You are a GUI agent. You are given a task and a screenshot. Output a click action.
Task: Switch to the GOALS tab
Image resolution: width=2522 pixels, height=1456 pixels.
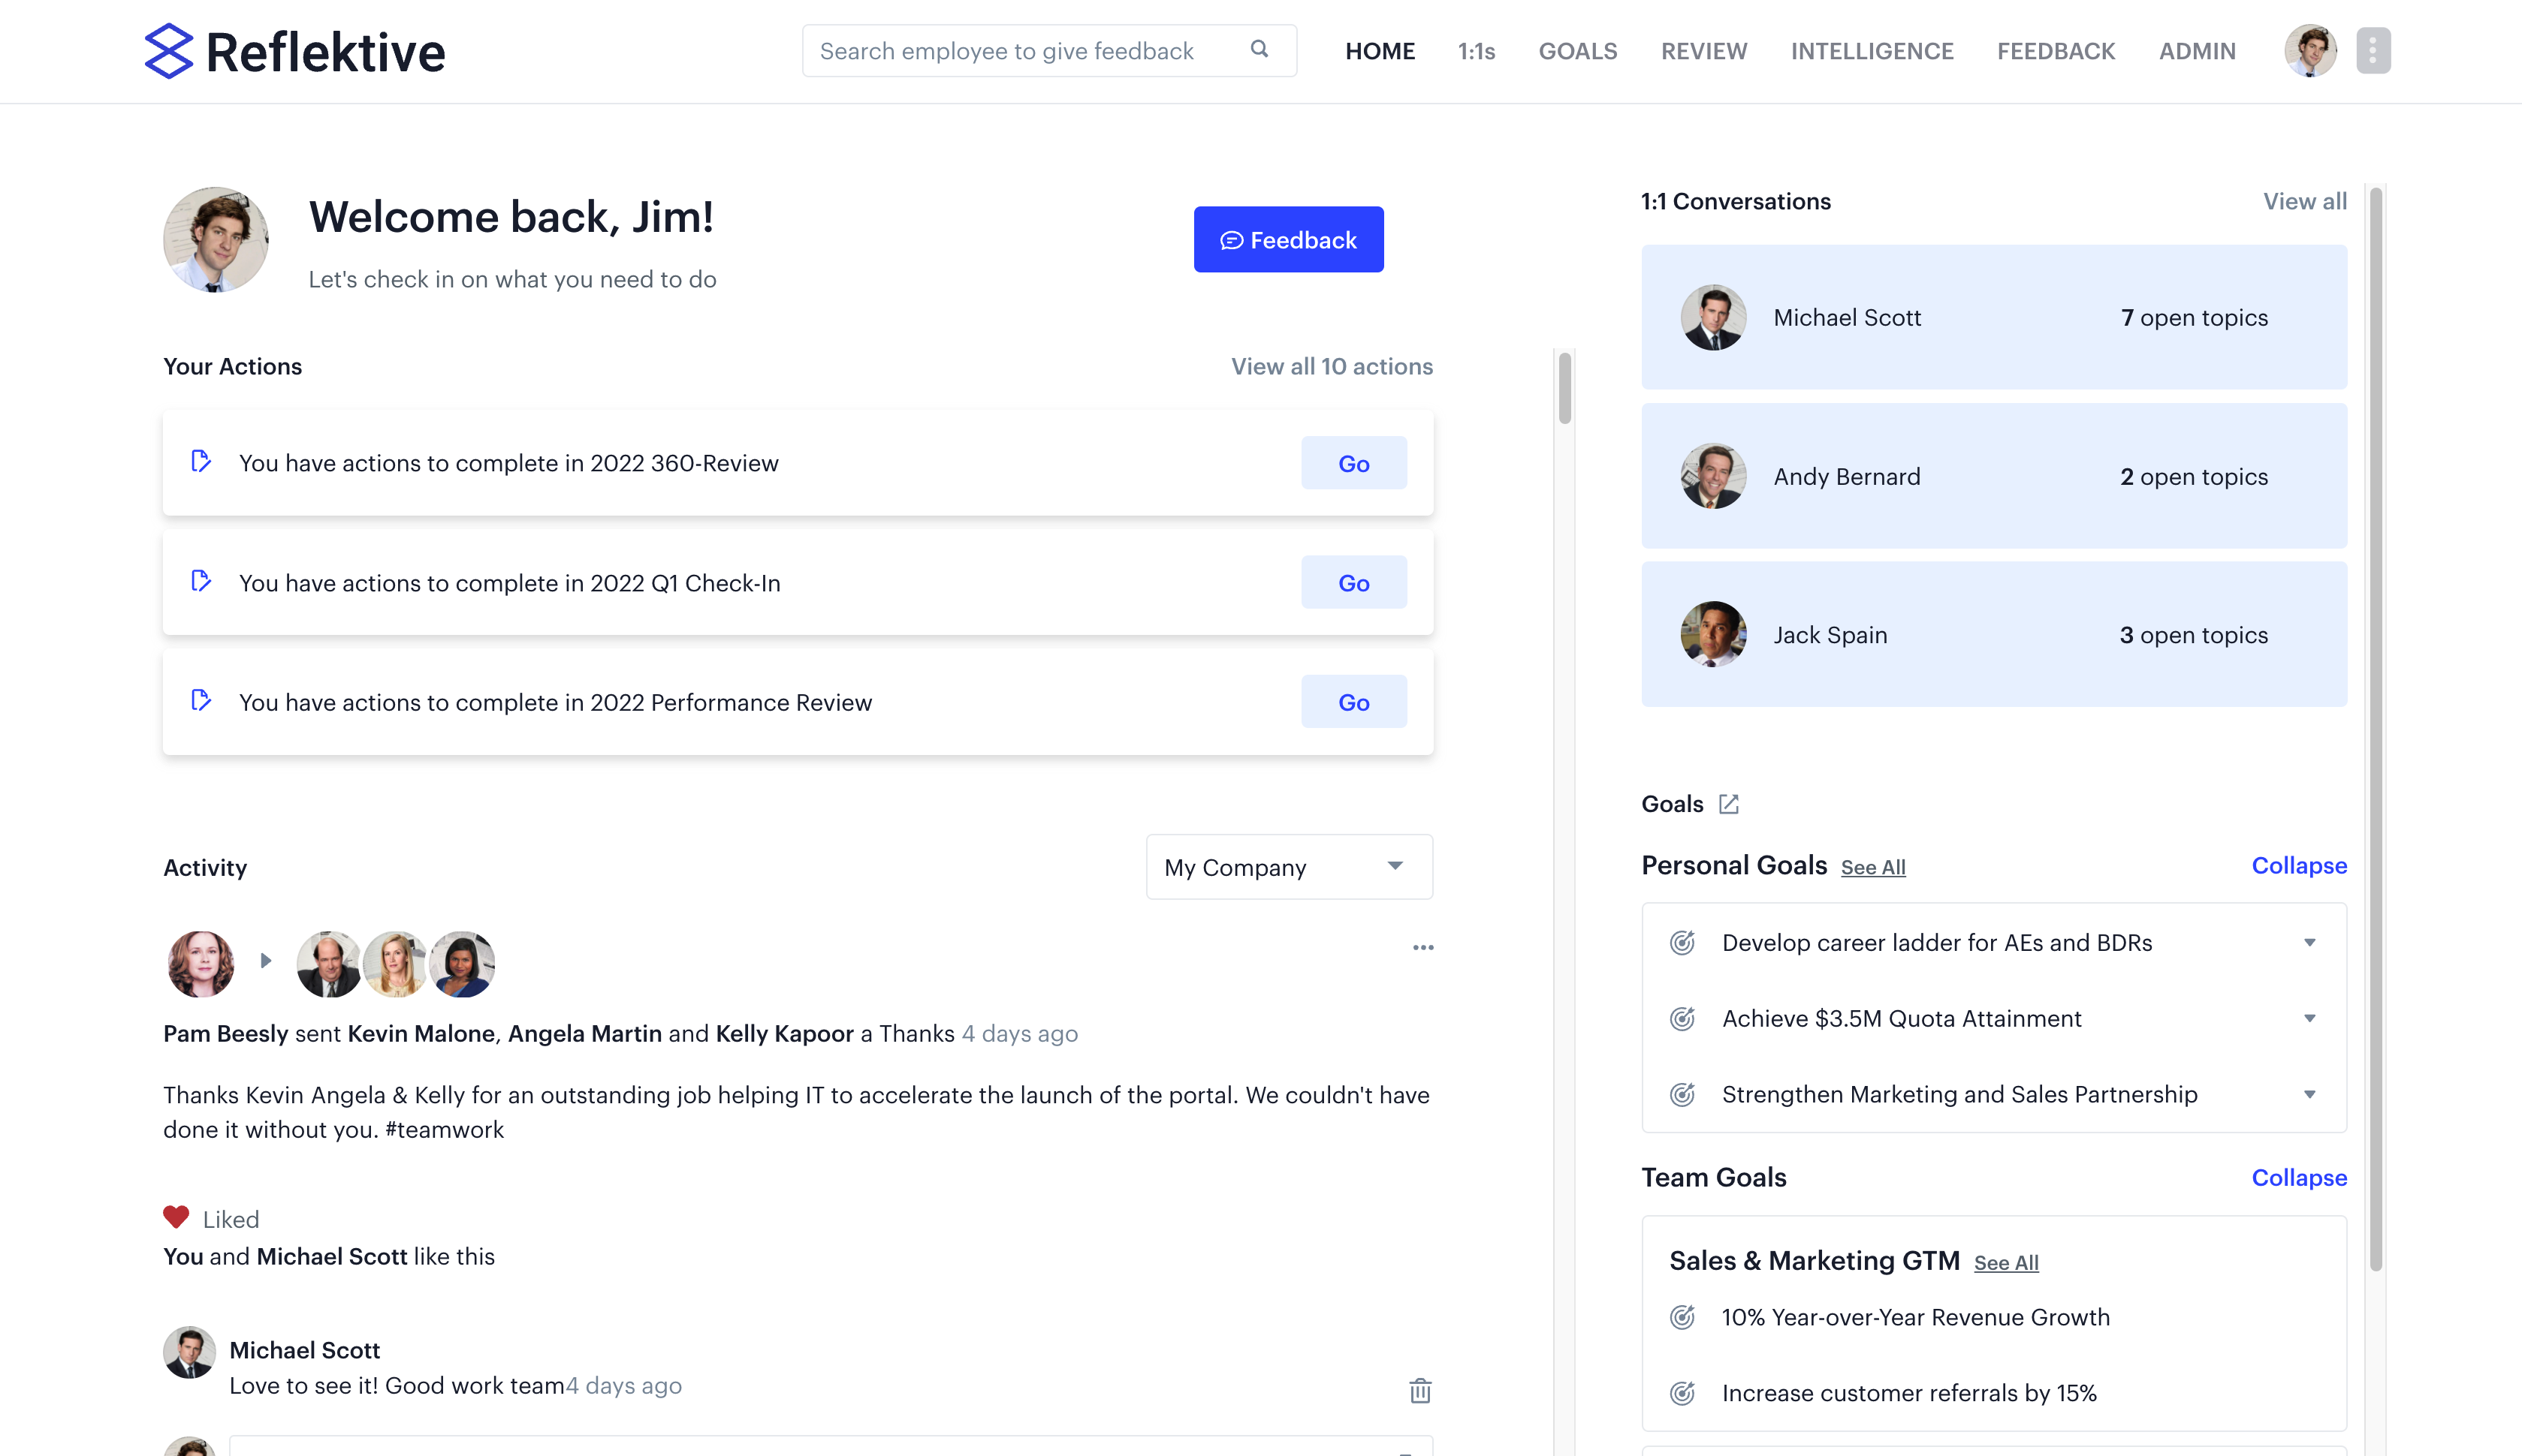(1578, 50)
